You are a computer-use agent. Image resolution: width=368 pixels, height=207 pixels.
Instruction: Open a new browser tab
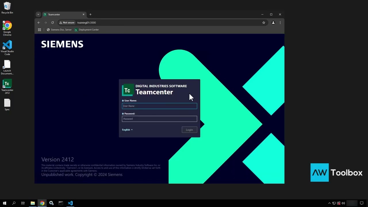90,14
